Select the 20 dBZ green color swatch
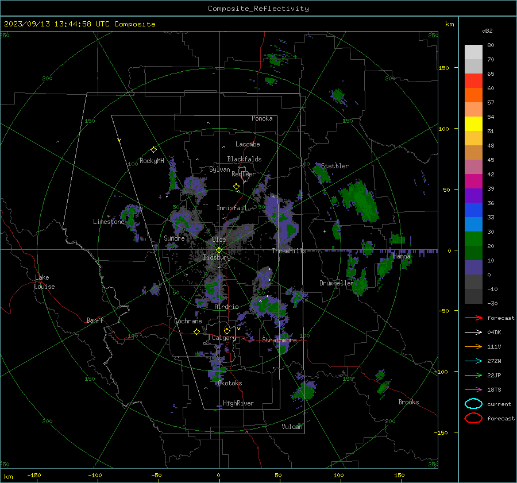 pos(473,253)
